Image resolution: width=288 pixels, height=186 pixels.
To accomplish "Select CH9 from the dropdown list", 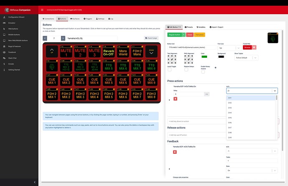I will 251,138.
